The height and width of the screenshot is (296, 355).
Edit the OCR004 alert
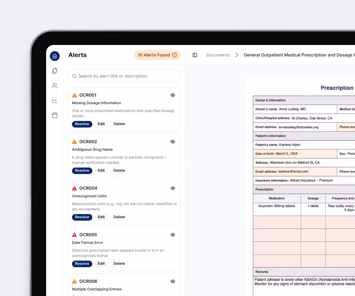[x=101, y=217]
